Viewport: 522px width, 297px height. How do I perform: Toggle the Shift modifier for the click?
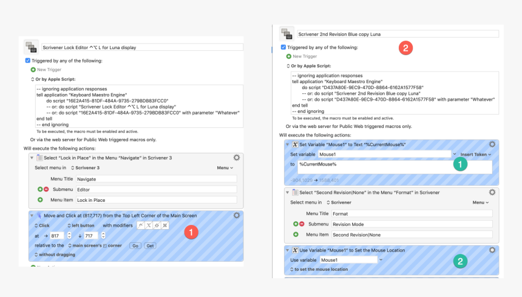pyautogui.click(x=157, y=225)
